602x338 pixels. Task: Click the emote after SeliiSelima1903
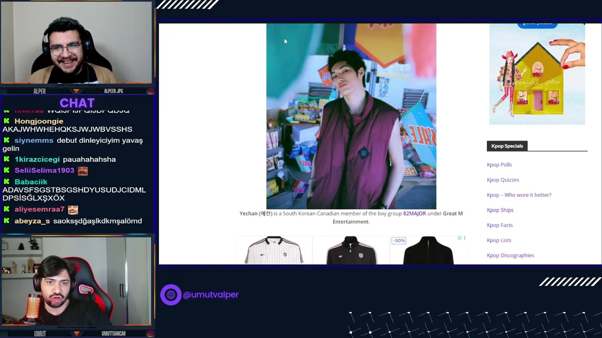pyautogui.click(x=83, y=171)
